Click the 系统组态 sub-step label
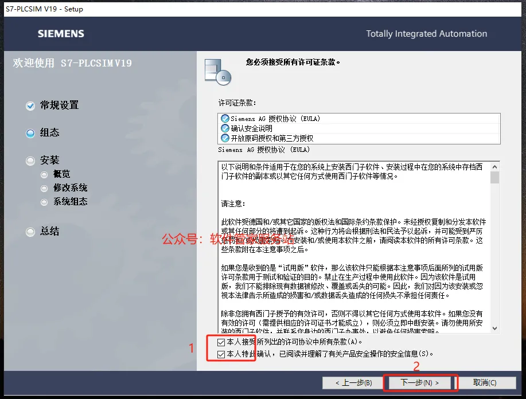This screenshot has height=399, width=526. 70,202
